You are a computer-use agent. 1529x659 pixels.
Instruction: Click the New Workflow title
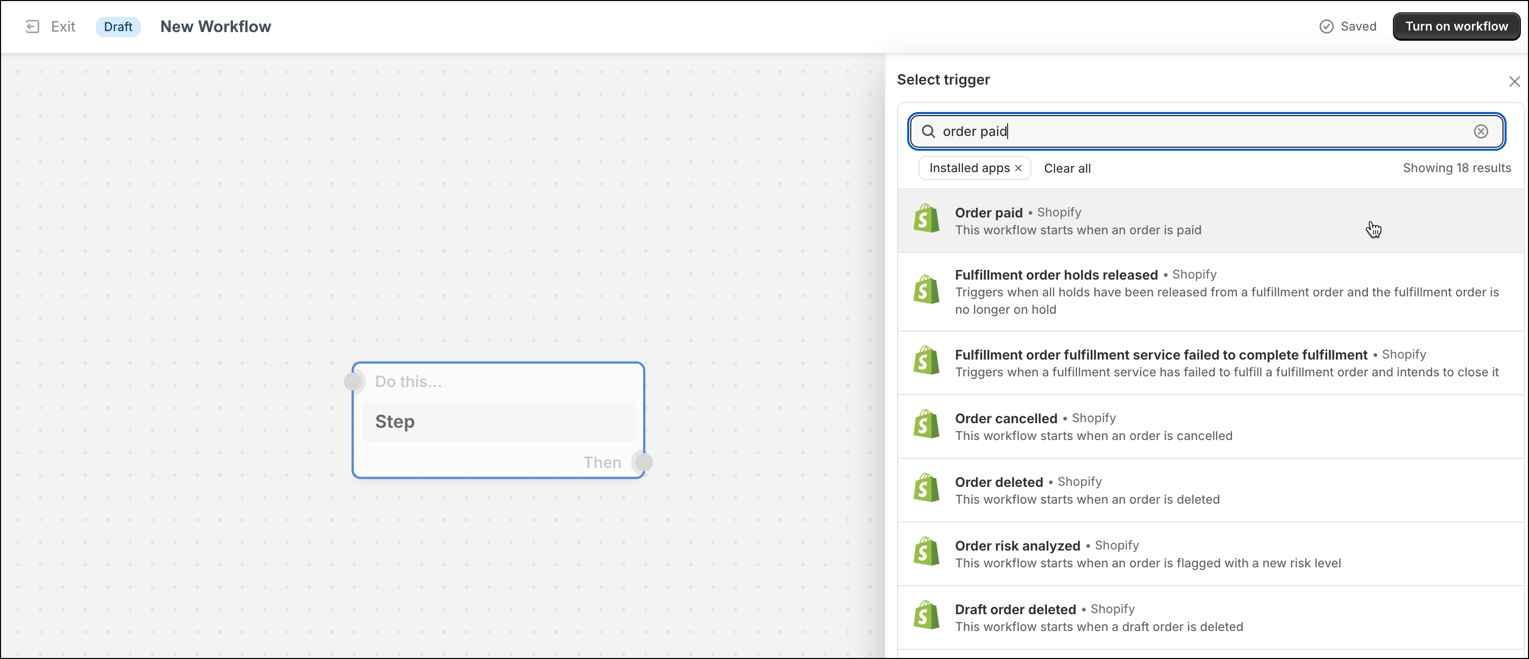(216, 26)
